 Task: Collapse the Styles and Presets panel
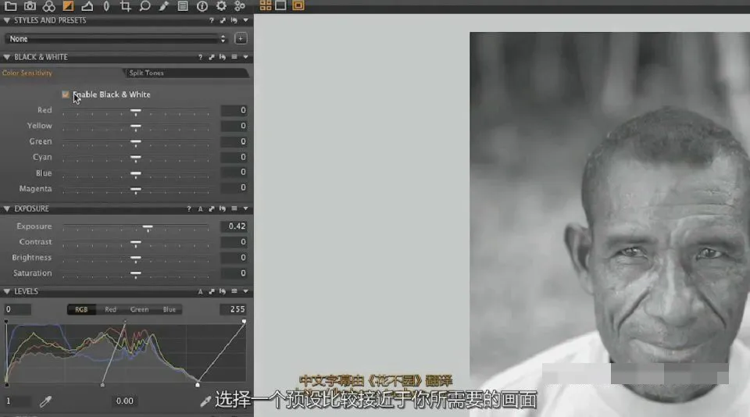point(7,20)
